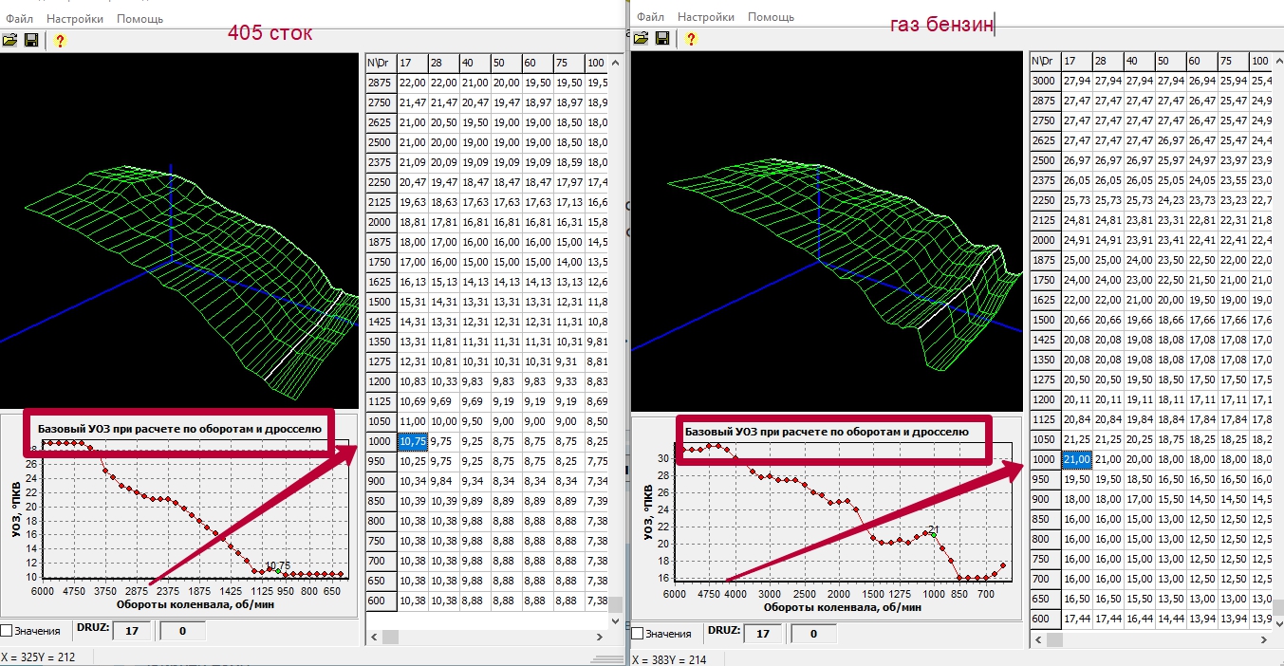This screenshot has width=1284, height=666.
Task: Select cell 26,94 in right table row 3000 column 60
Action: (1202, 81)
